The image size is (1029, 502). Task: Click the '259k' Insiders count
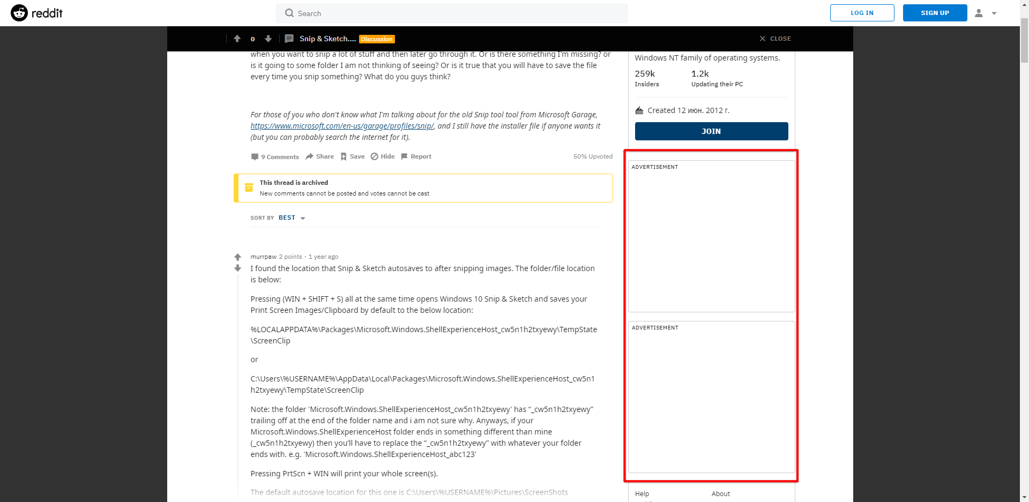click(x=645, y=74)
